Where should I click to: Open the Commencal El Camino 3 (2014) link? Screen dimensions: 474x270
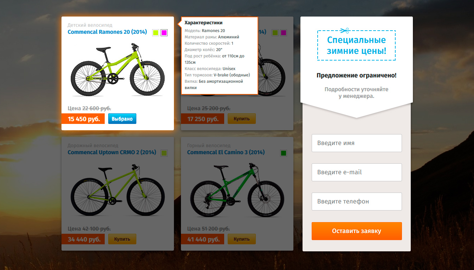pyautogui.click(x=226, y=152)
